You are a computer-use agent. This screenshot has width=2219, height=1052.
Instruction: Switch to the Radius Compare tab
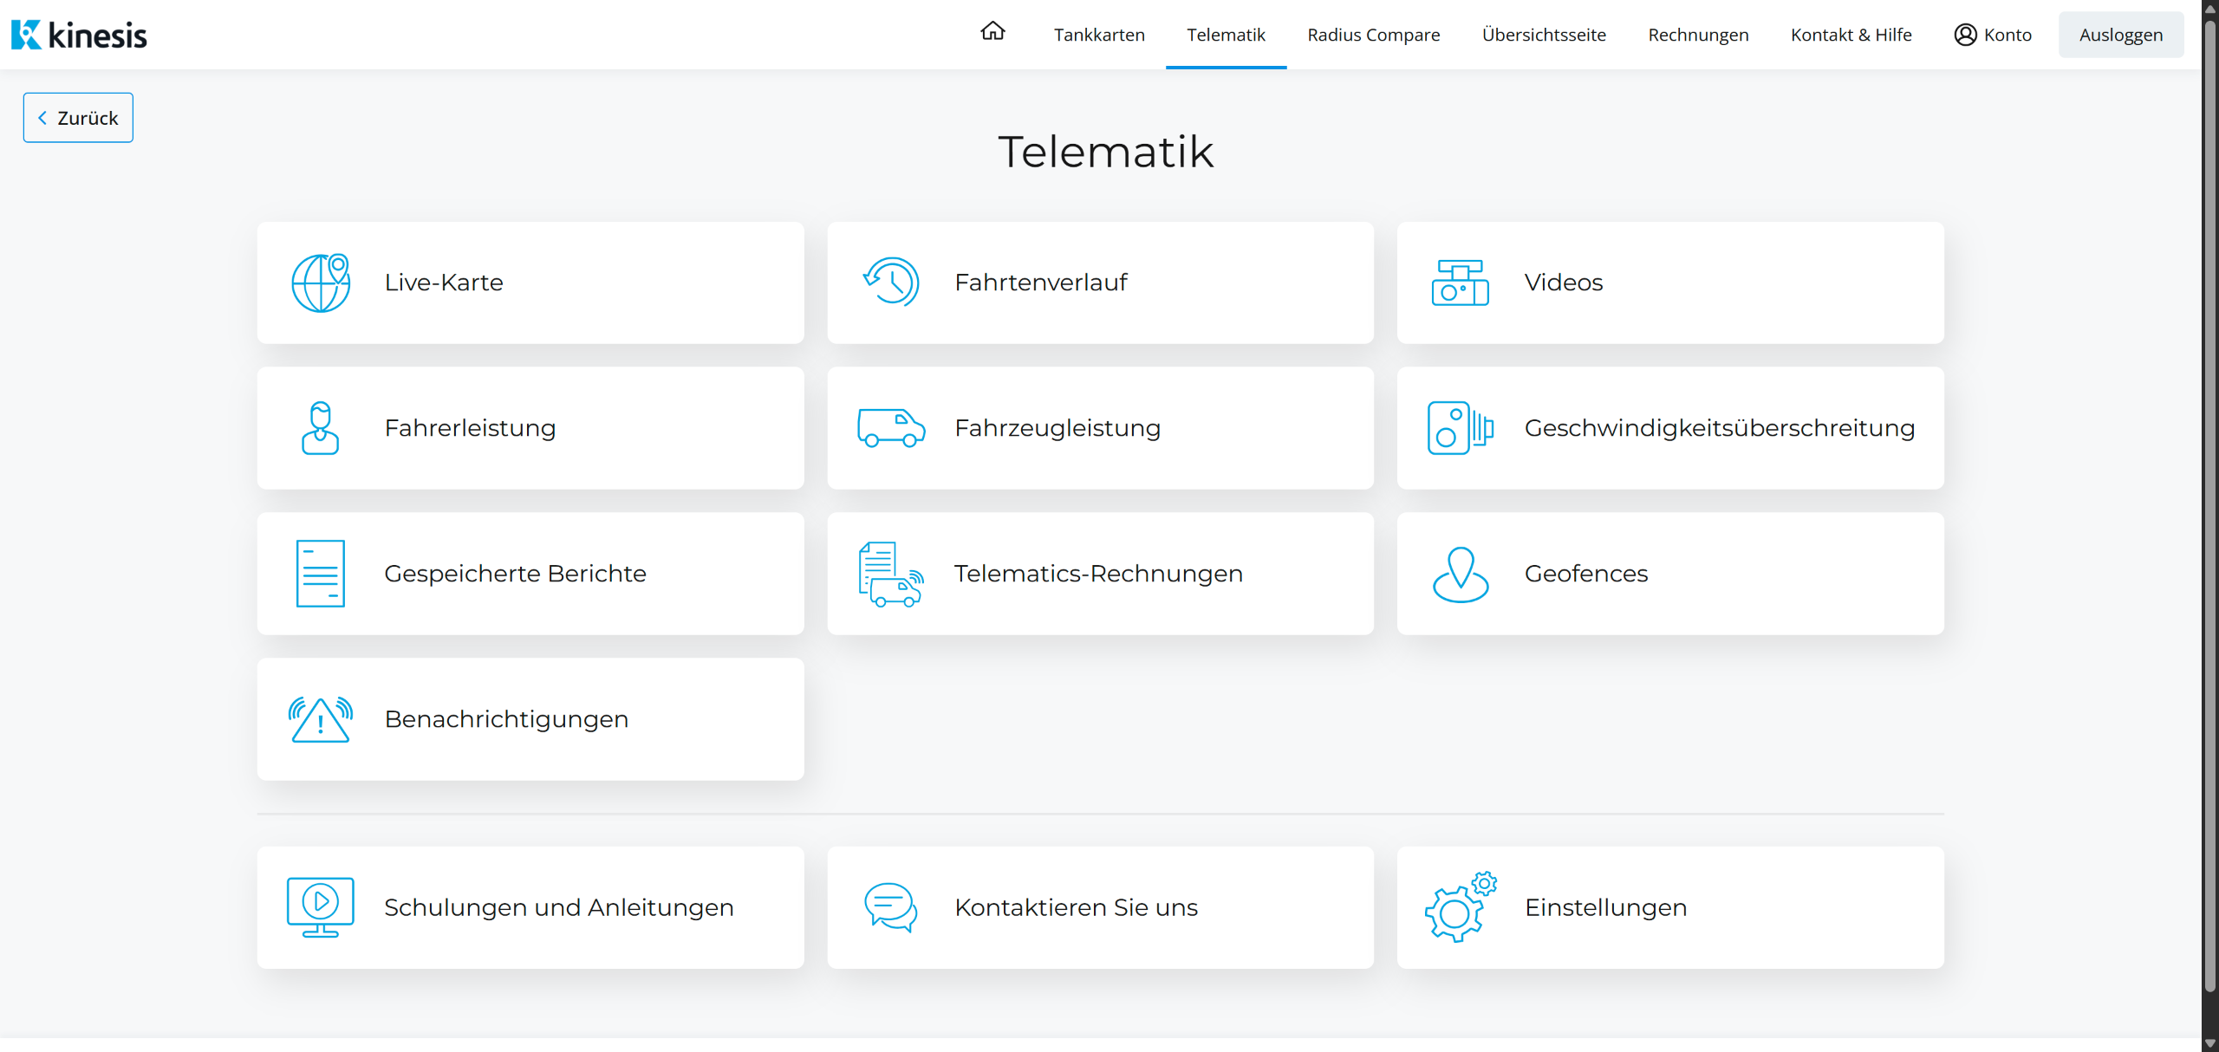click(x=1373, y=35)
